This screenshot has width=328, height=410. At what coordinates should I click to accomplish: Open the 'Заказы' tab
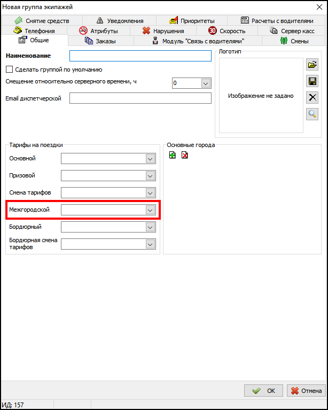click(x=100, y=41)
